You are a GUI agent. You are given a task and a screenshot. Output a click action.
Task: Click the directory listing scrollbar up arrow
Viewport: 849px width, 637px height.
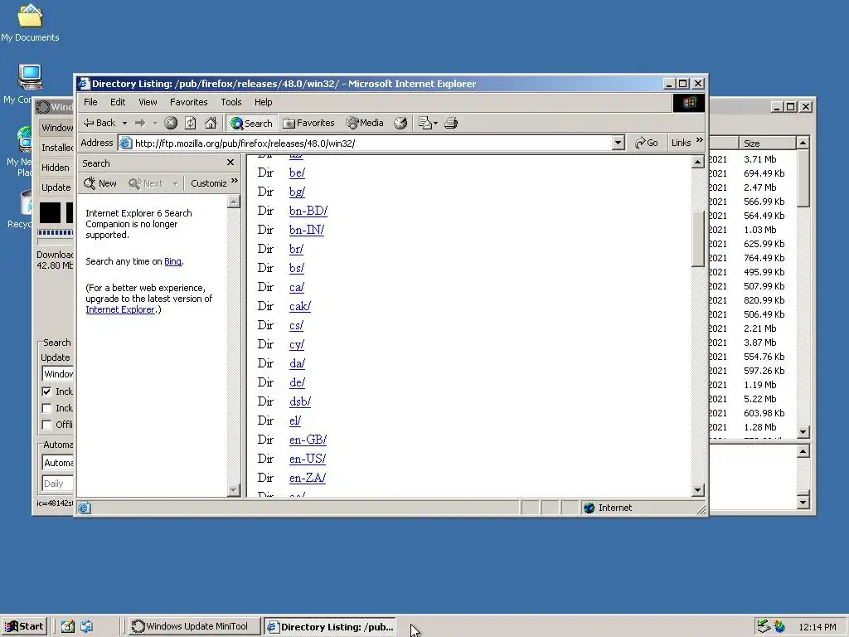[697, 162]
